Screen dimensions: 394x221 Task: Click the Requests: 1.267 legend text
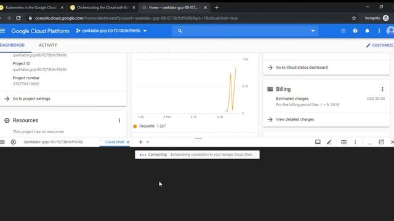pos(153,126)
